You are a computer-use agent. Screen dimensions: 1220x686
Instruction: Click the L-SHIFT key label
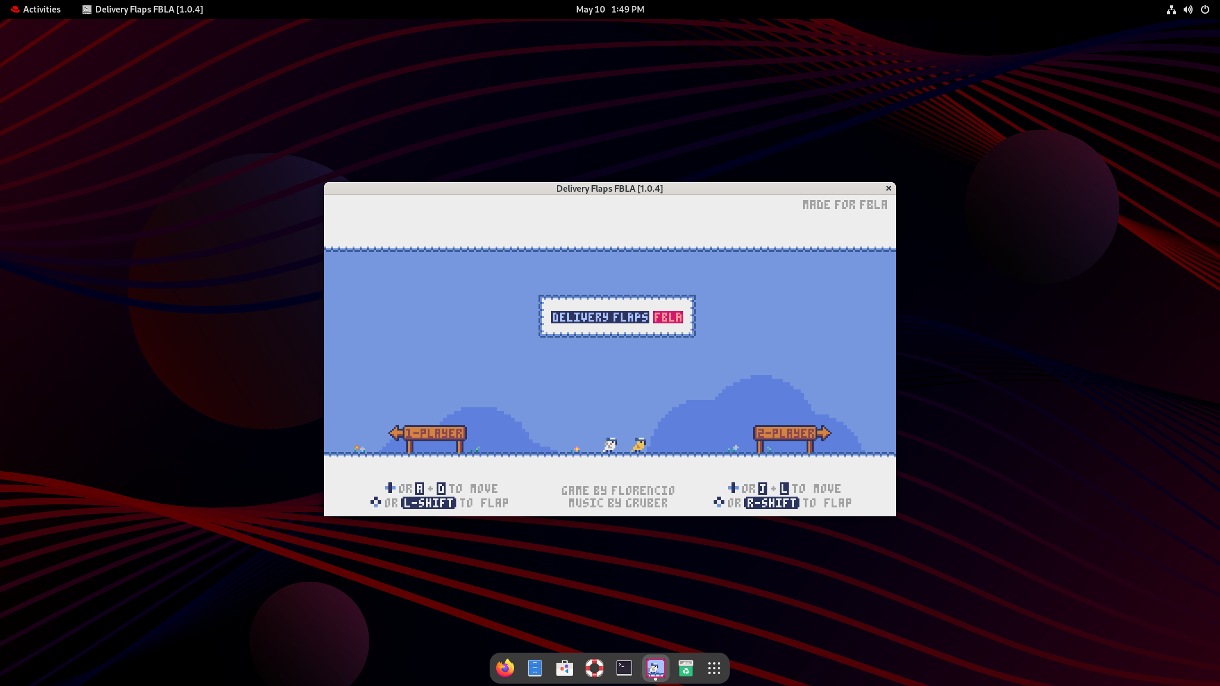[x=428, y=503]
